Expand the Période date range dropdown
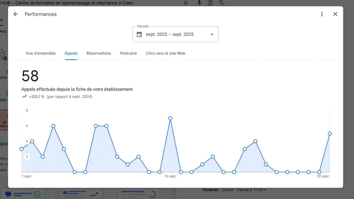Viewport: 354px width, 199px height. 212,34
